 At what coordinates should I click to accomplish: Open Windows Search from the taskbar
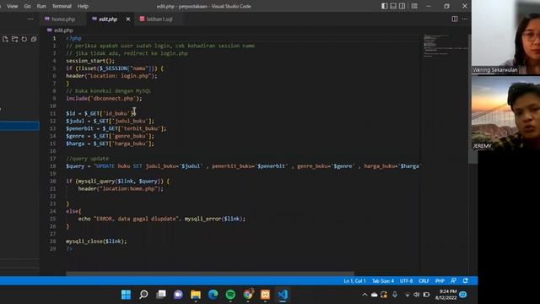[x=143, y=295]
